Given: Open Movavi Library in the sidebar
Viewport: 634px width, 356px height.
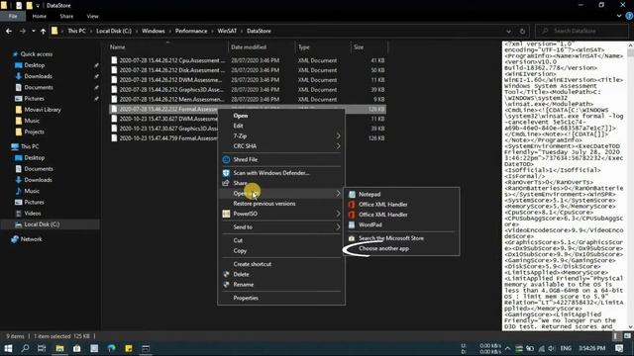Looking at the screenshot, I should pyautogui.click(x=43, y=110).
